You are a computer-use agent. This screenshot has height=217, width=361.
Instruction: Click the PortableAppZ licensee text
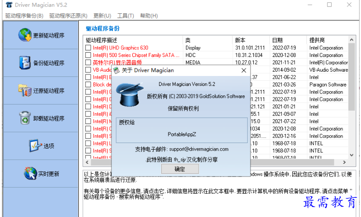coord(182,134)
